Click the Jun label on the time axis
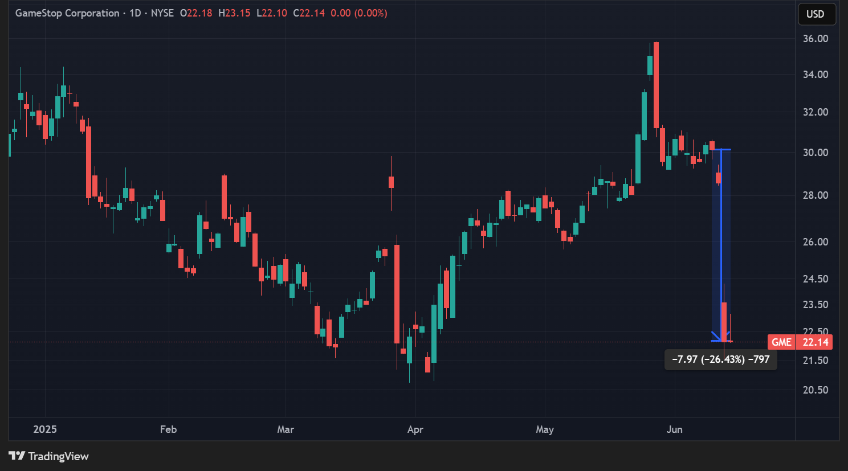Image resolution: width=848 pixels, height=471 pixels. (x=675, y=429)
